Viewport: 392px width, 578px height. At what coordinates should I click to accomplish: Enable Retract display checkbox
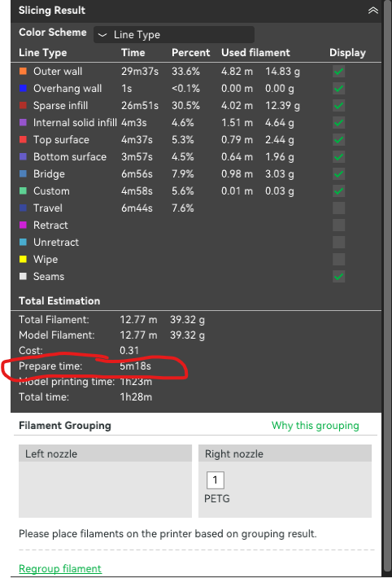point(338,225)
